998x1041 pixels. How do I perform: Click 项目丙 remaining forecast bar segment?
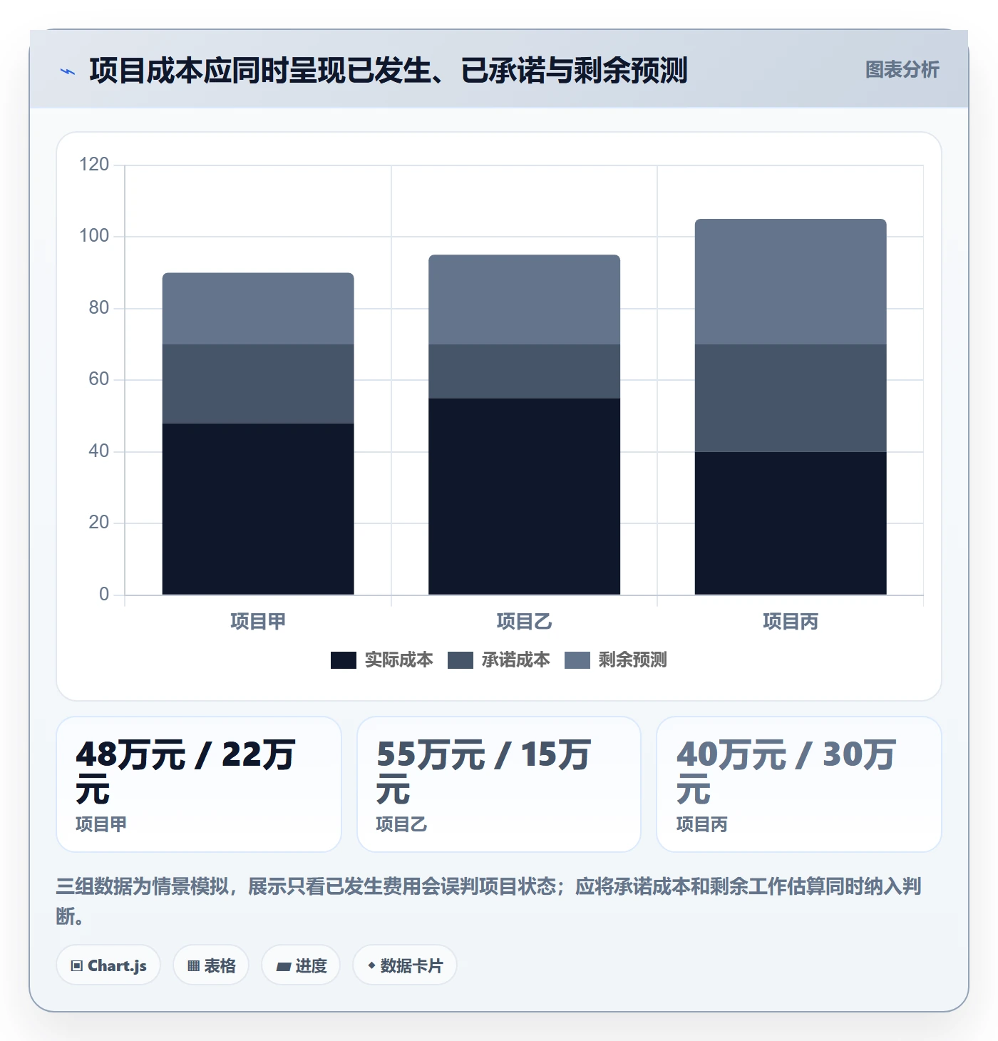791,282
